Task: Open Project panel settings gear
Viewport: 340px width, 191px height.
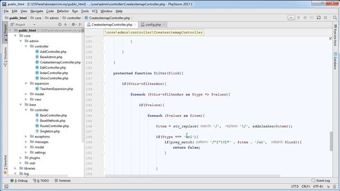Action: (73, 24)
